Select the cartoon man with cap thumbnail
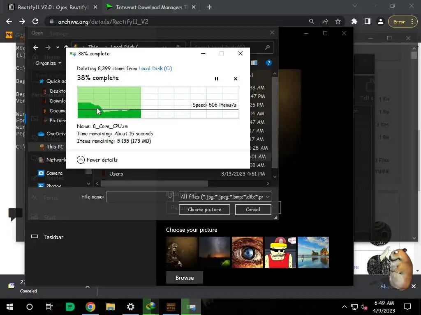Viewport: 421px width, 315px height. pyautogui.click(x=280, y=252)
